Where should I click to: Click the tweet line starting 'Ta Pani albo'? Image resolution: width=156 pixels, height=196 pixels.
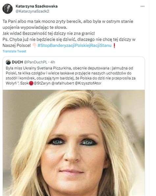point(68,21)
